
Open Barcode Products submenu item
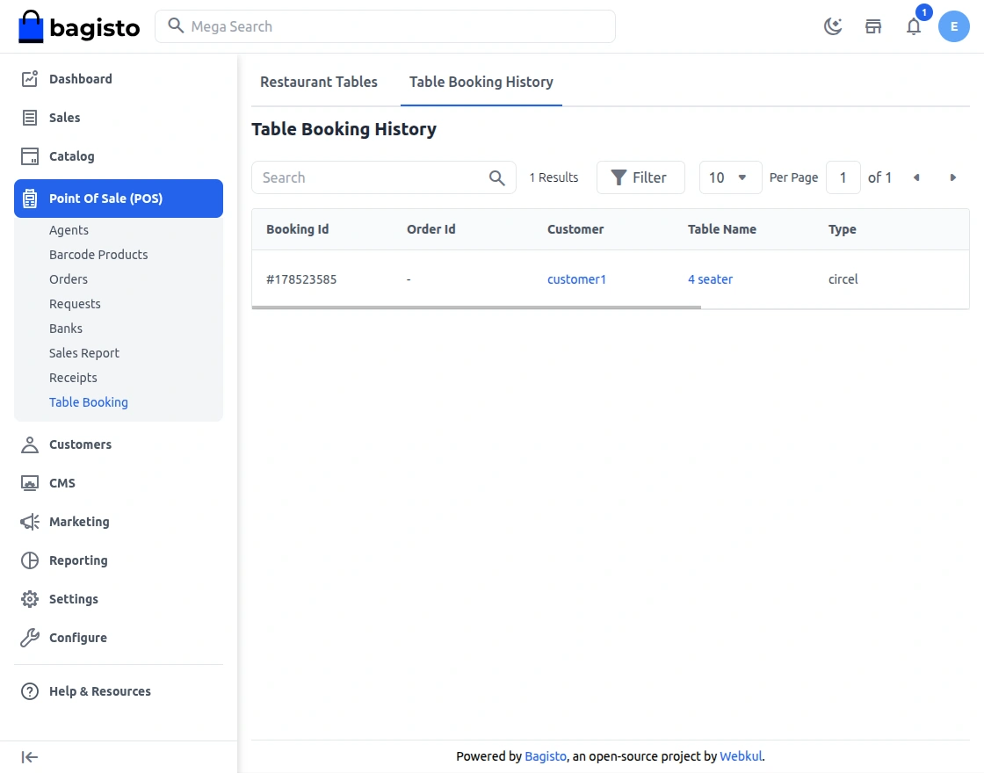(98, 255)
